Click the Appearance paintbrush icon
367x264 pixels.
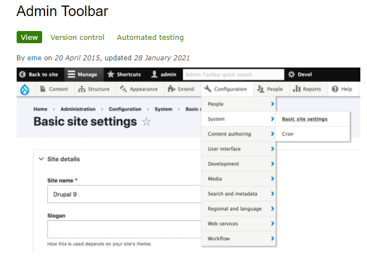click(123, 89)
